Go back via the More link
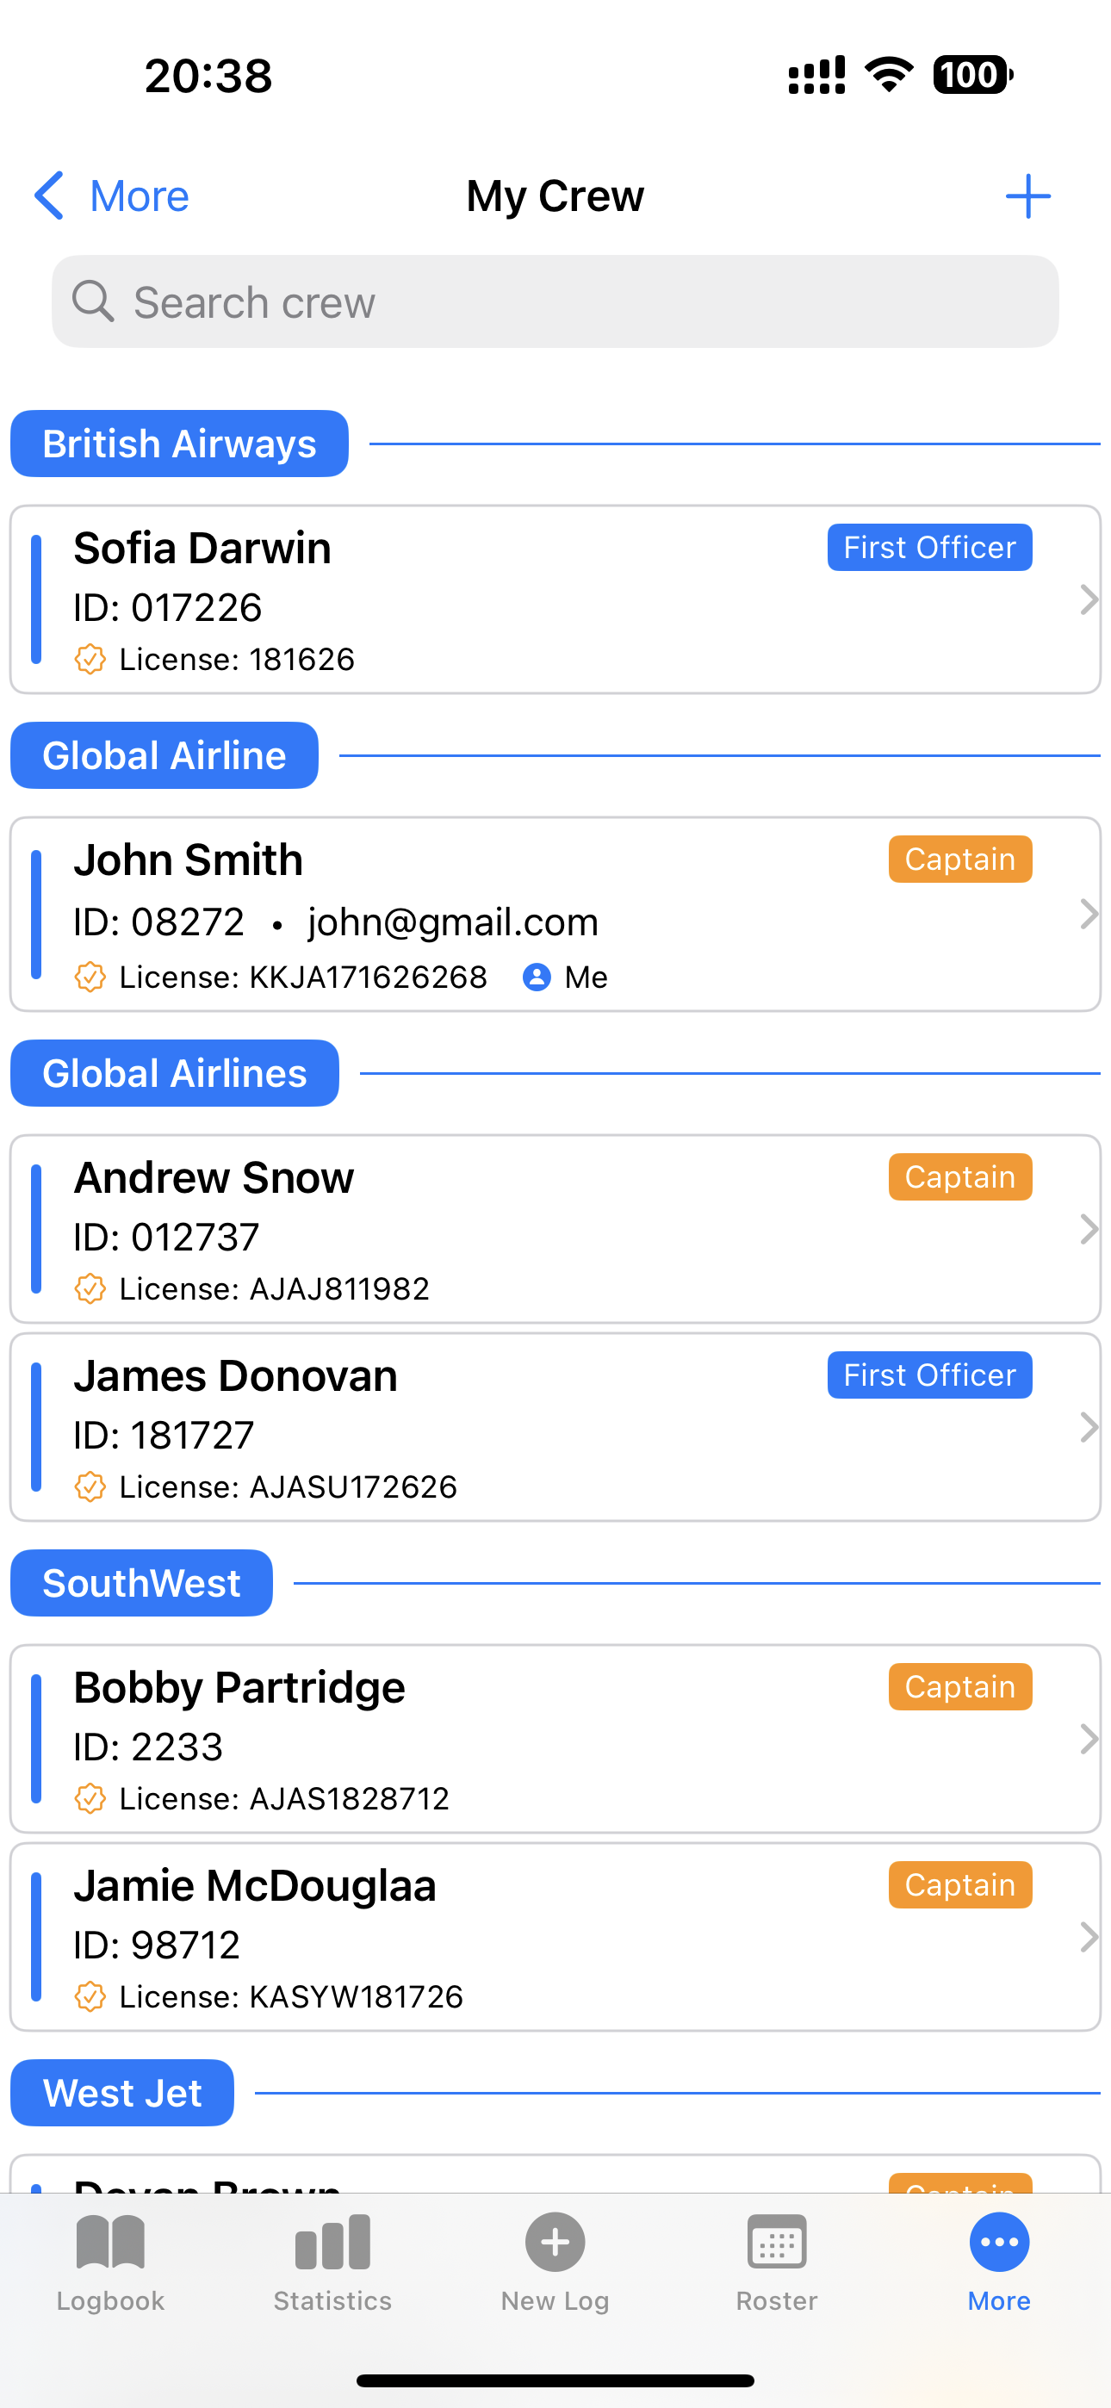This screenshot has width=1111, height=2408. click(x=140, y=196)
